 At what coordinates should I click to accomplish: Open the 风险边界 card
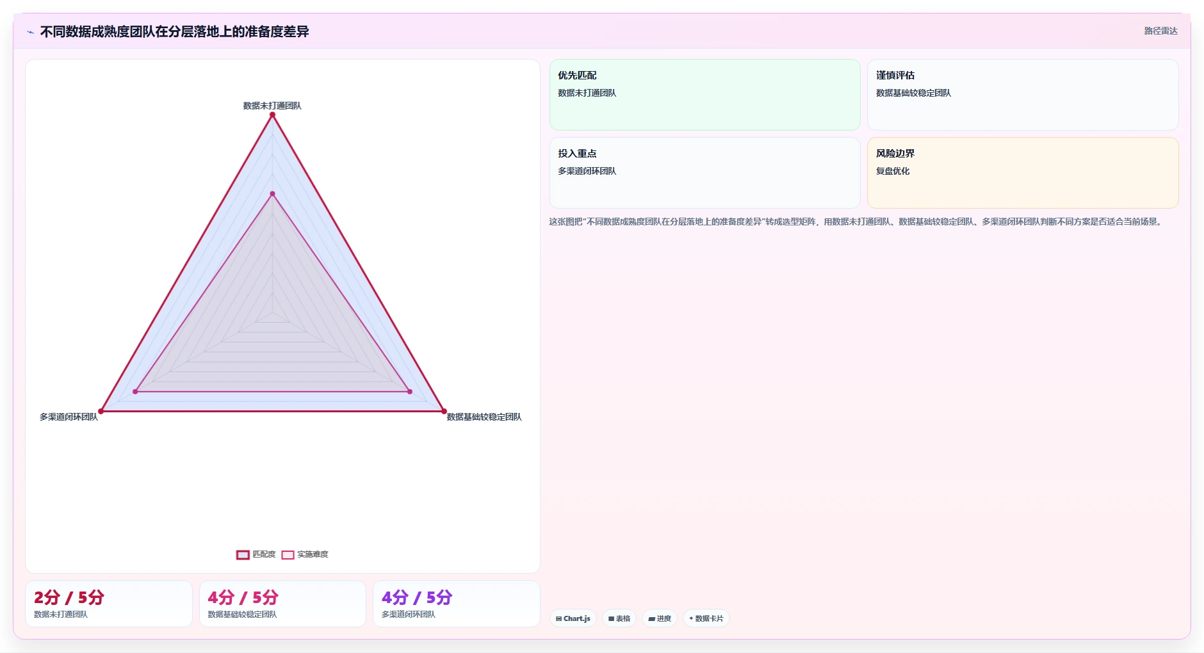pos(1023,173)
